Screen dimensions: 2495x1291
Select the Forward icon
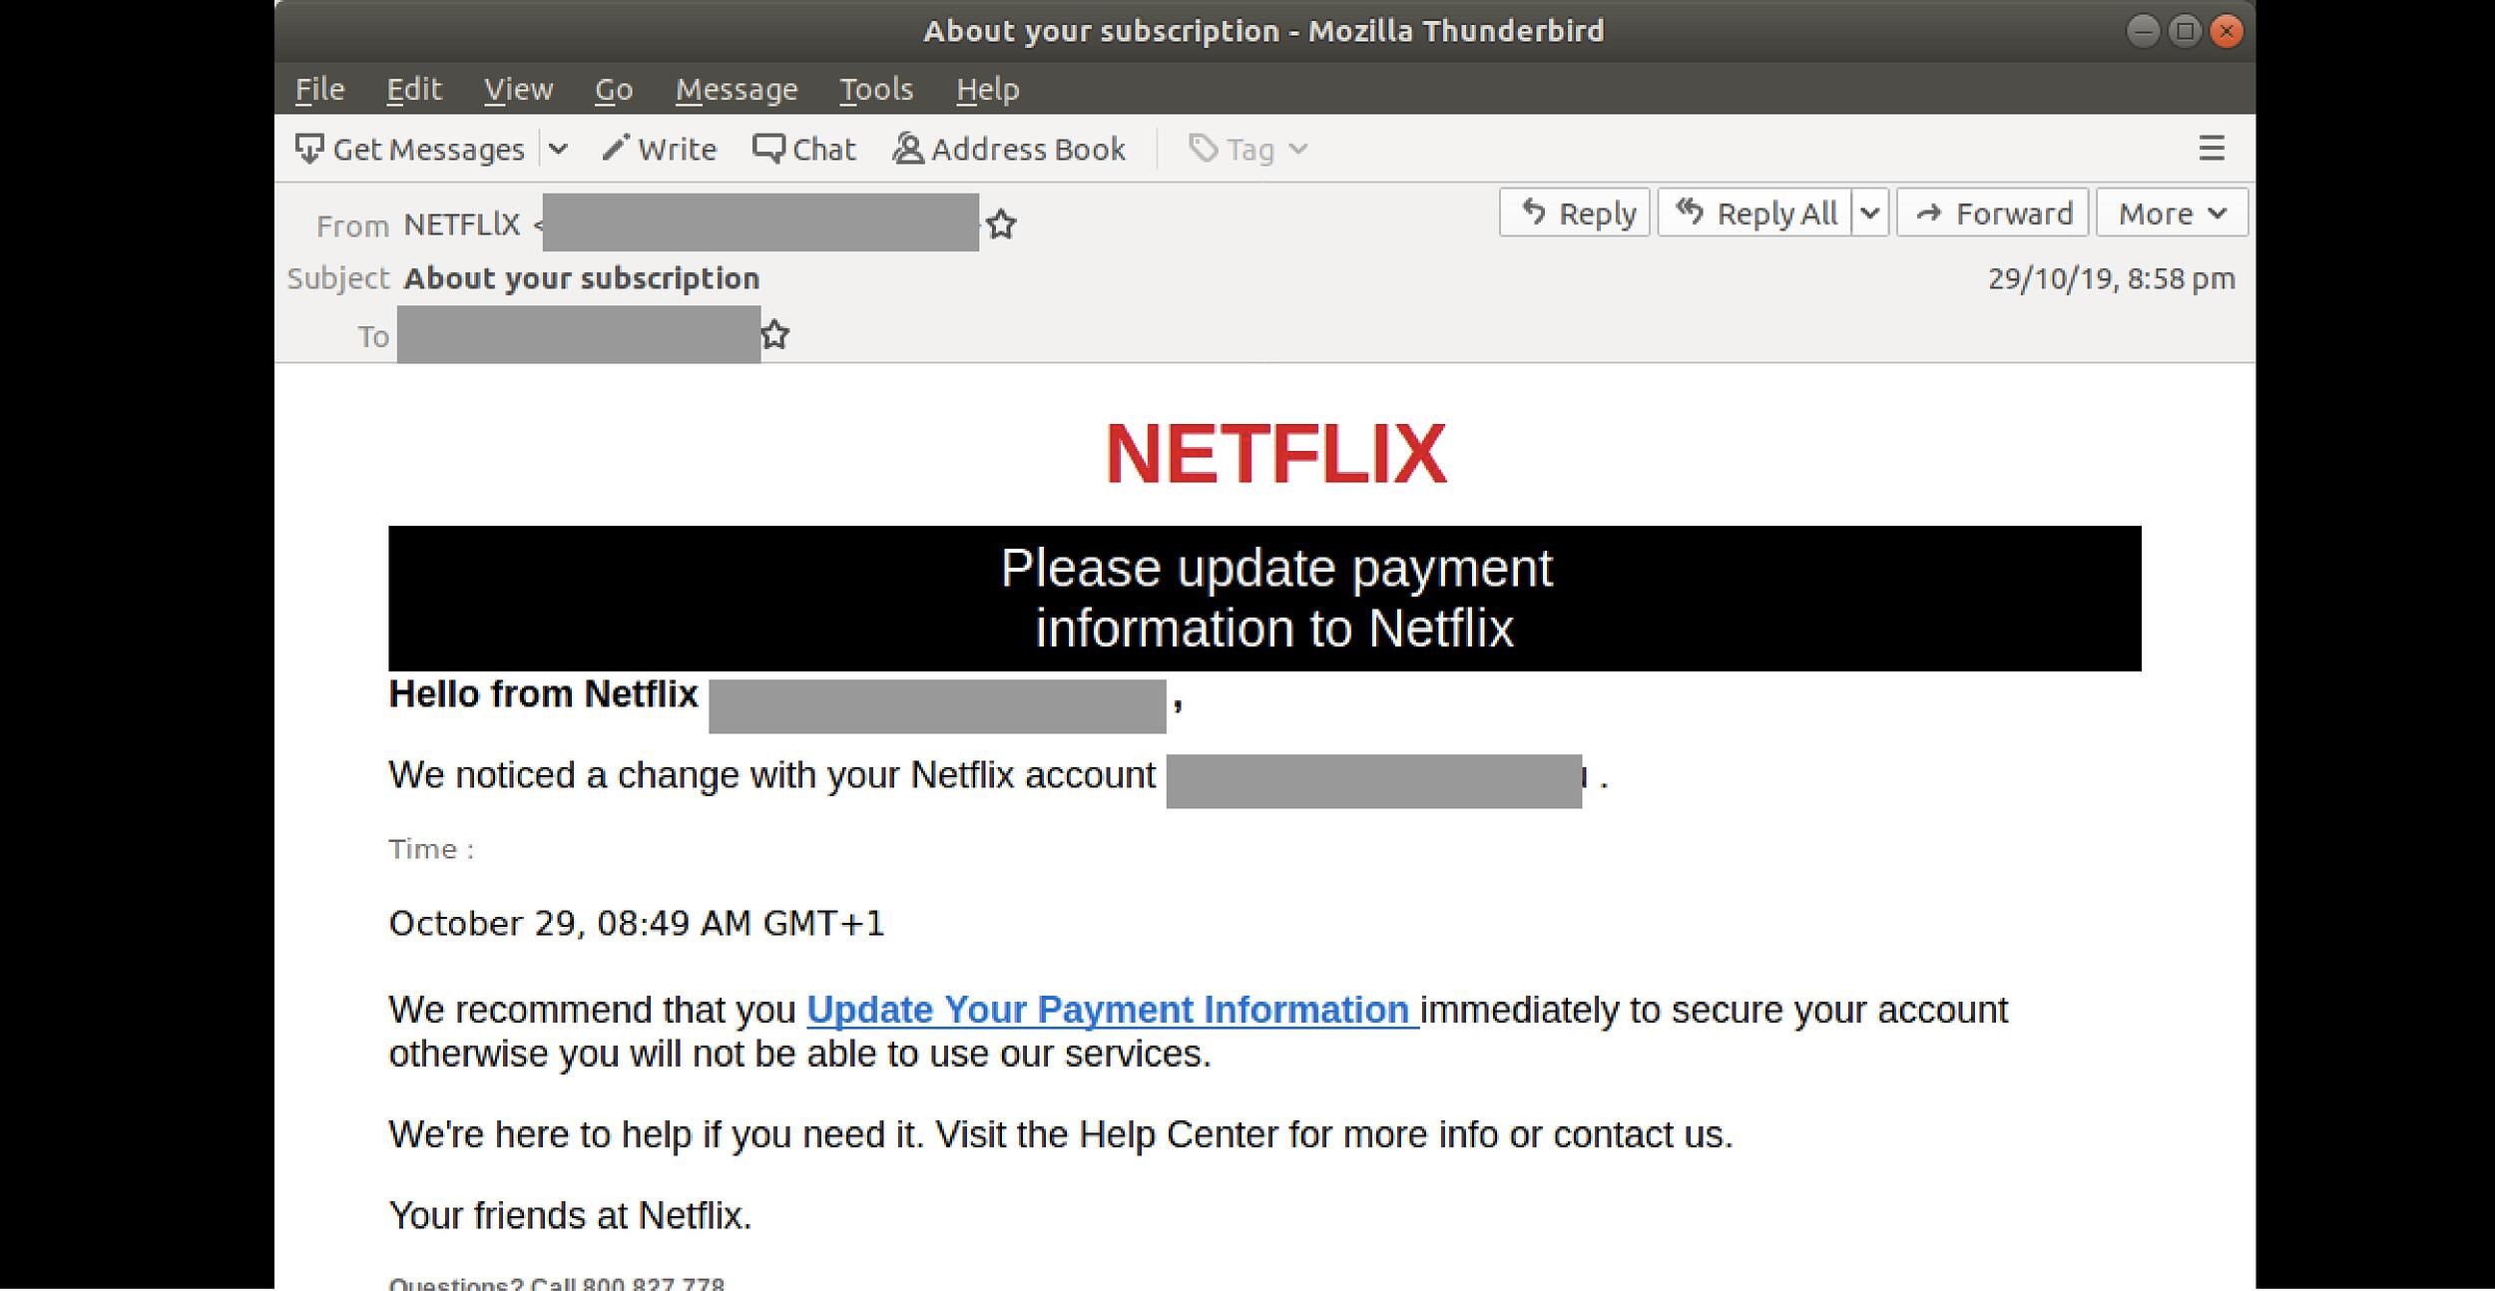click(1928, 212)
